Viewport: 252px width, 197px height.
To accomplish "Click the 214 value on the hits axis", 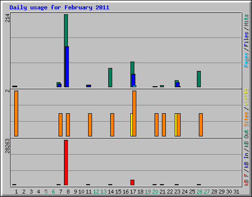I will 7,18.
